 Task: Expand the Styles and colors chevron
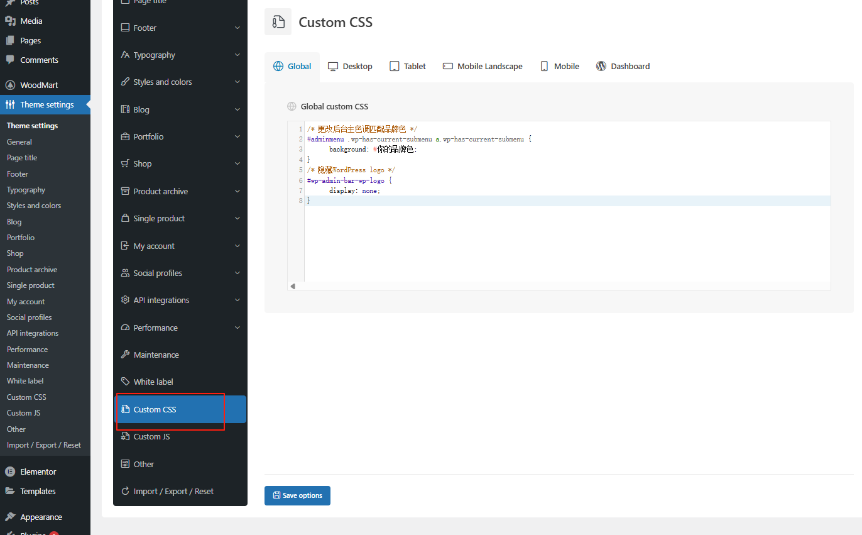[237, 82]
